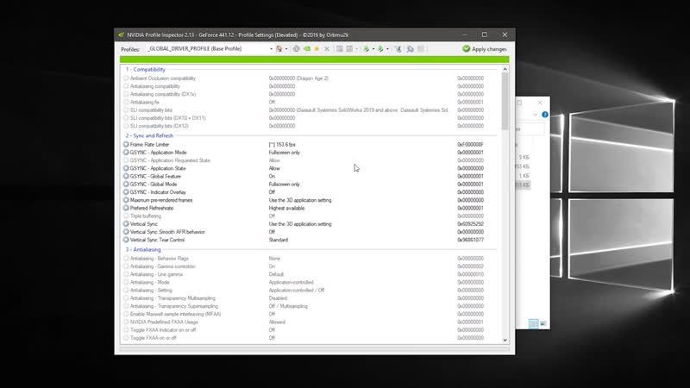Click the 'Standard' value of Tear Control
Screen dimensions: 690x388
tap(278, 240)
